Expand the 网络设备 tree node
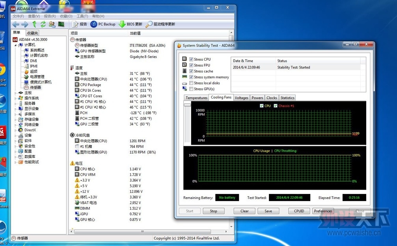 click(15, 125)
